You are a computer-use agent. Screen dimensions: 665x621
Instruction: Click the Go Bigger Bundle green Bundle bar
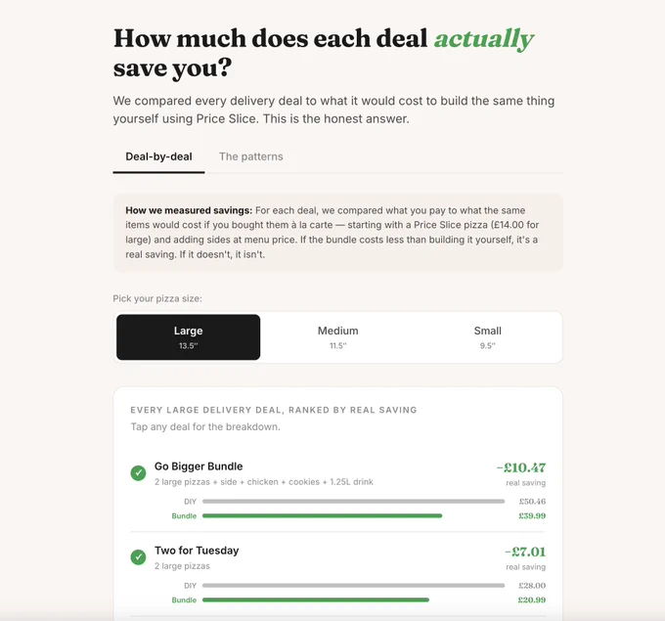click(323, 515)
